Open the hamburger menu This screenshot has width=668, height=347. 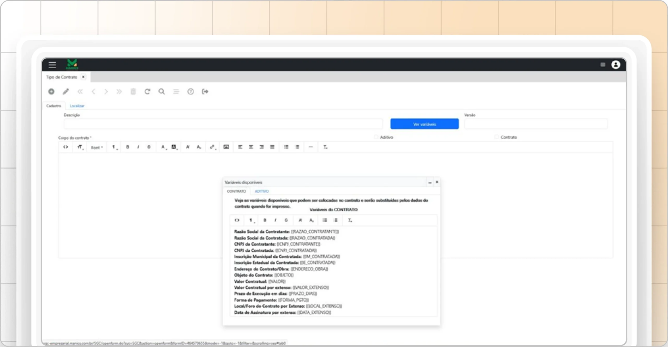coord(52,65)
